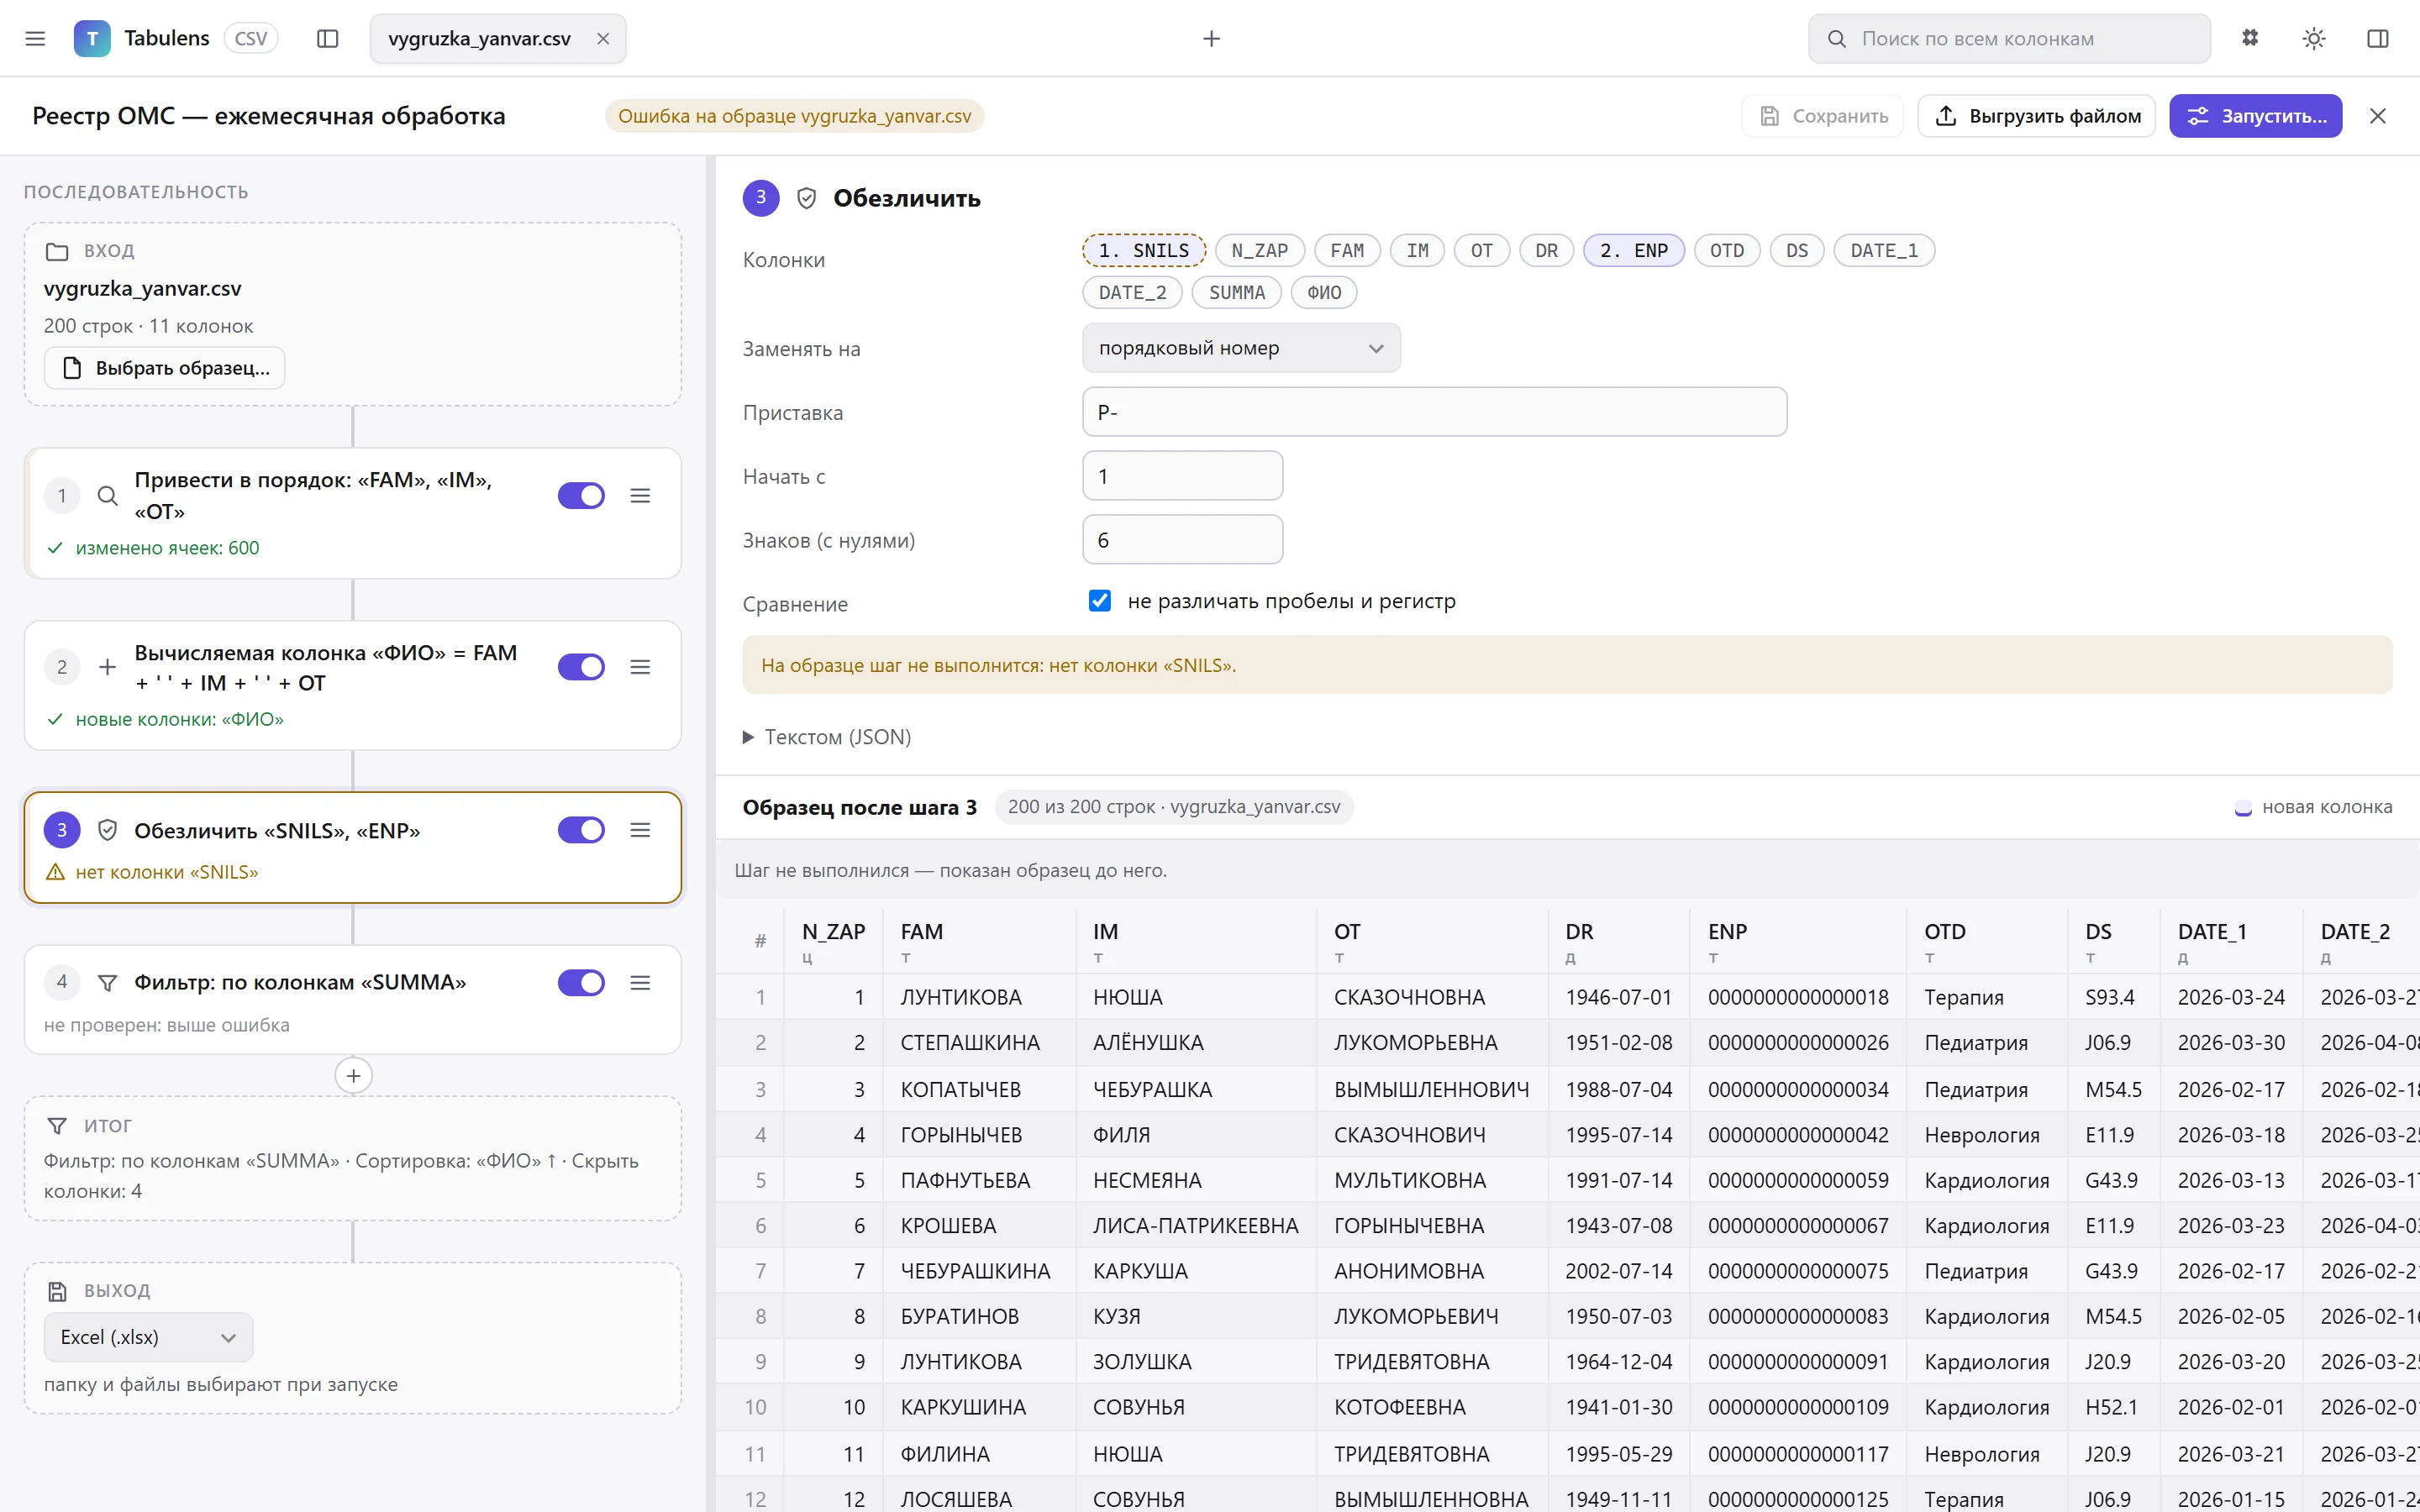Click Выбрать образец... button
This screenshot has height=1512, width=2420.
pos(165,368)
